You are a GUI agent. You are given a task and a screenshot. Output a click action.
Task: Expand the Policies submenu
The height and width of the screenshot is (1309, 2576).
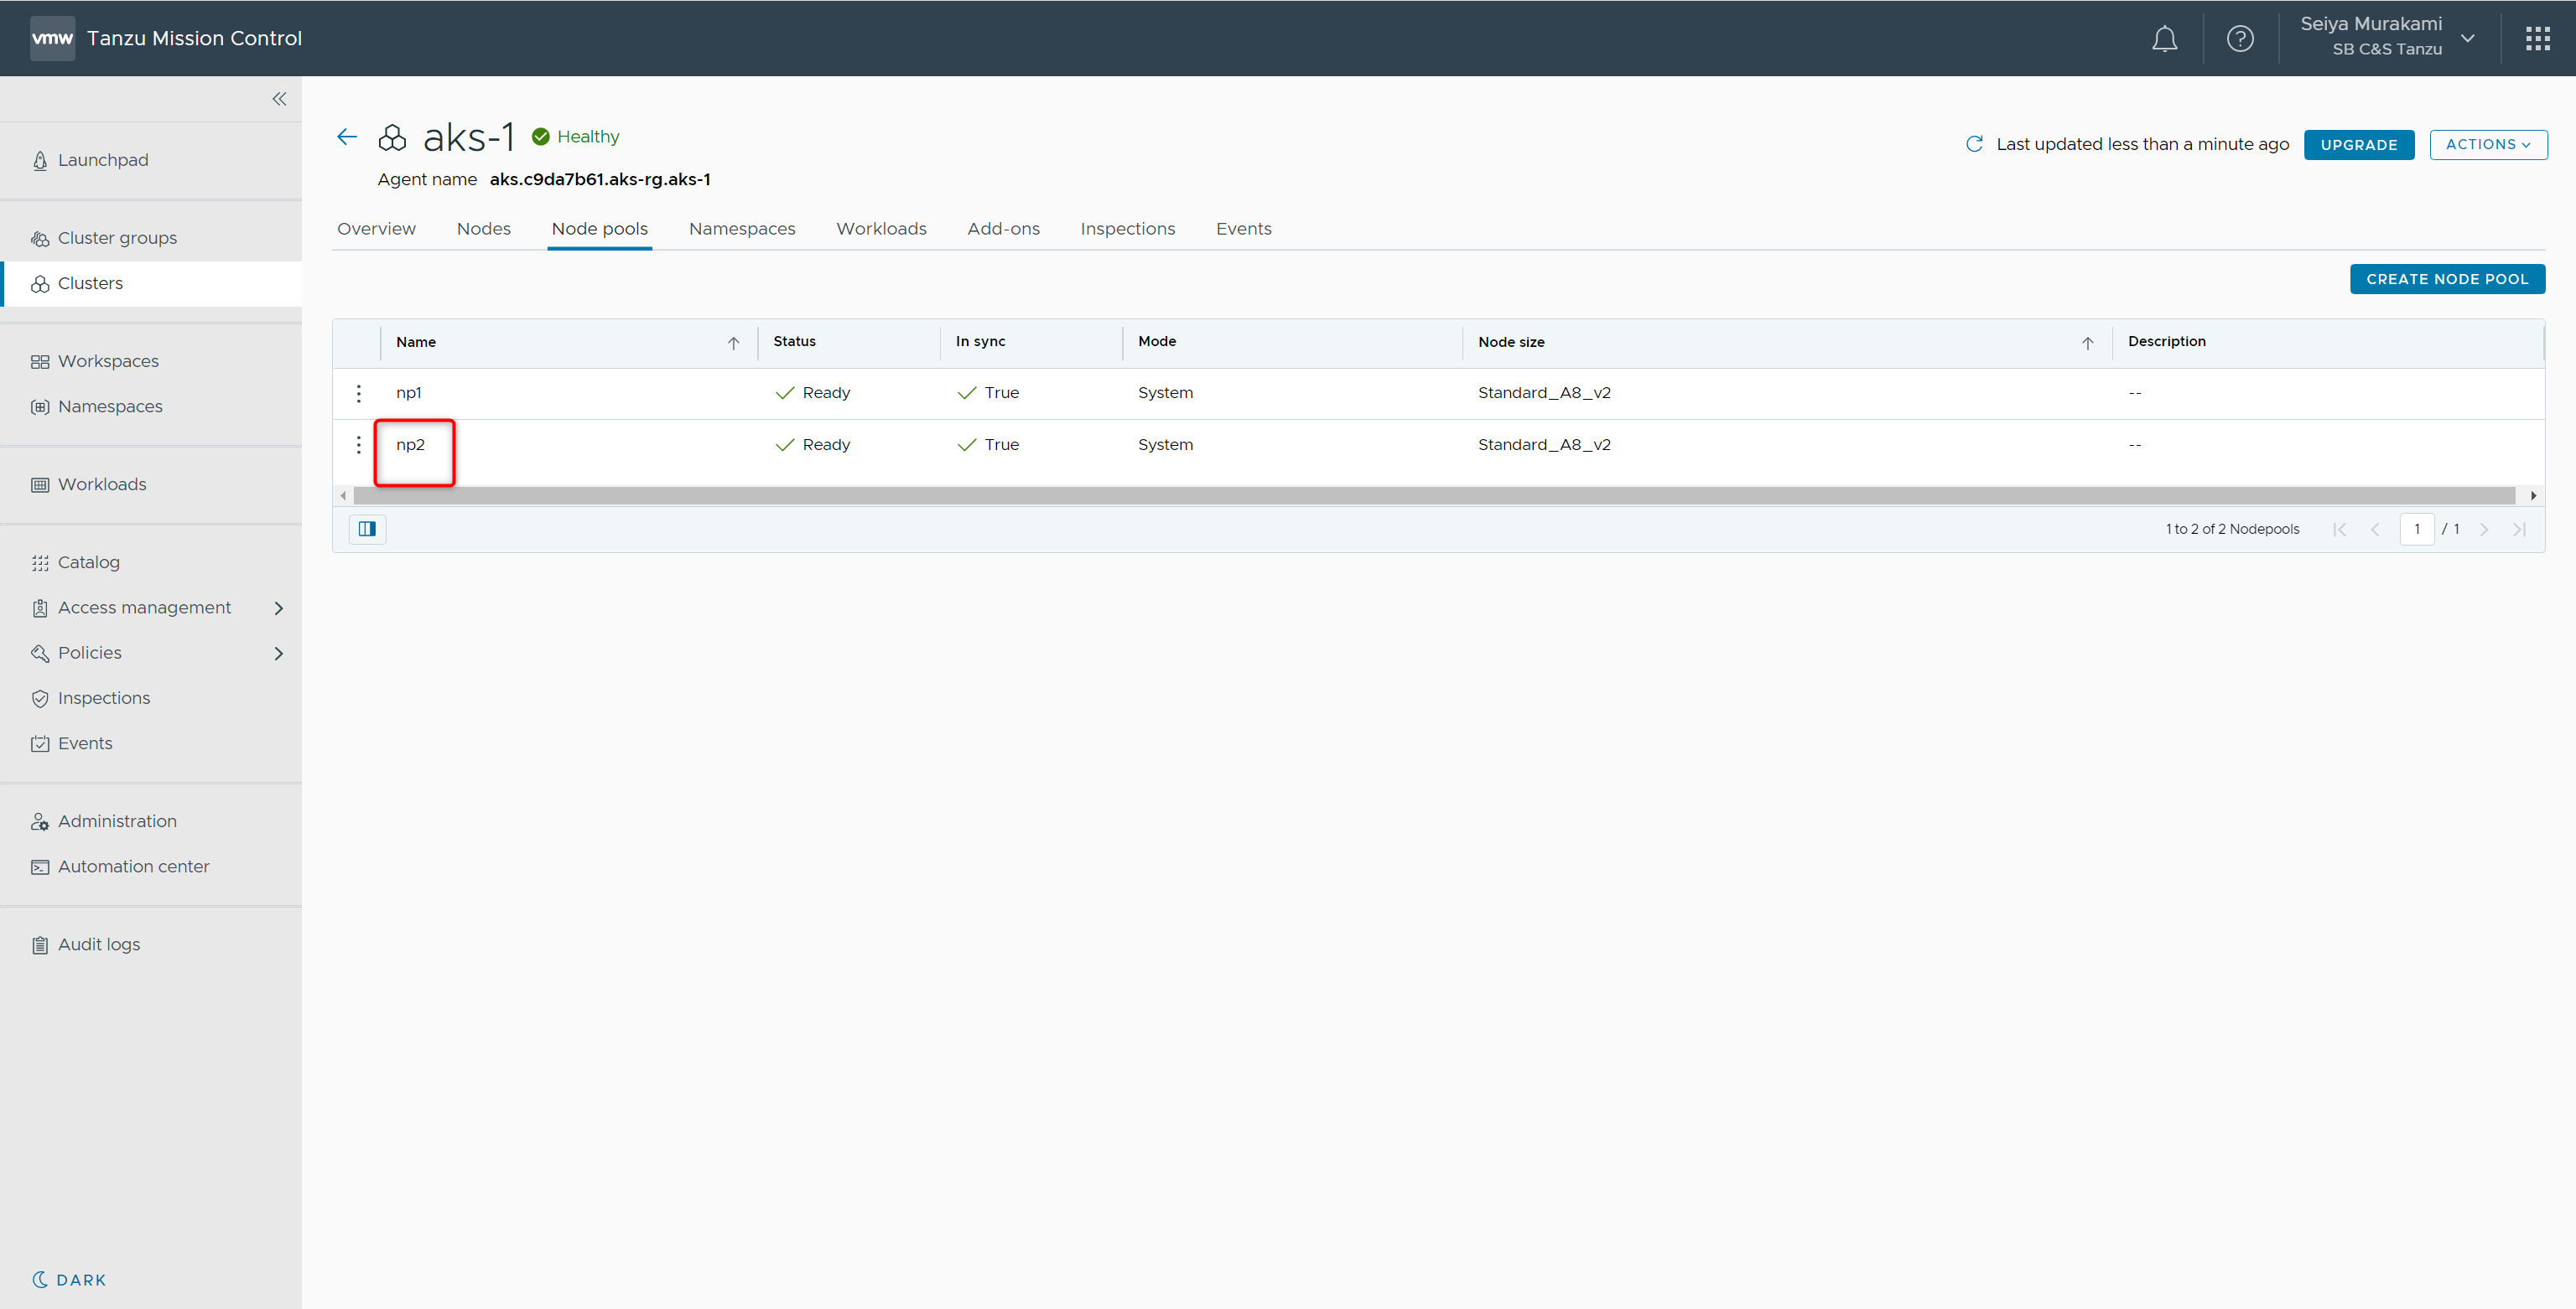click(279, 654)
